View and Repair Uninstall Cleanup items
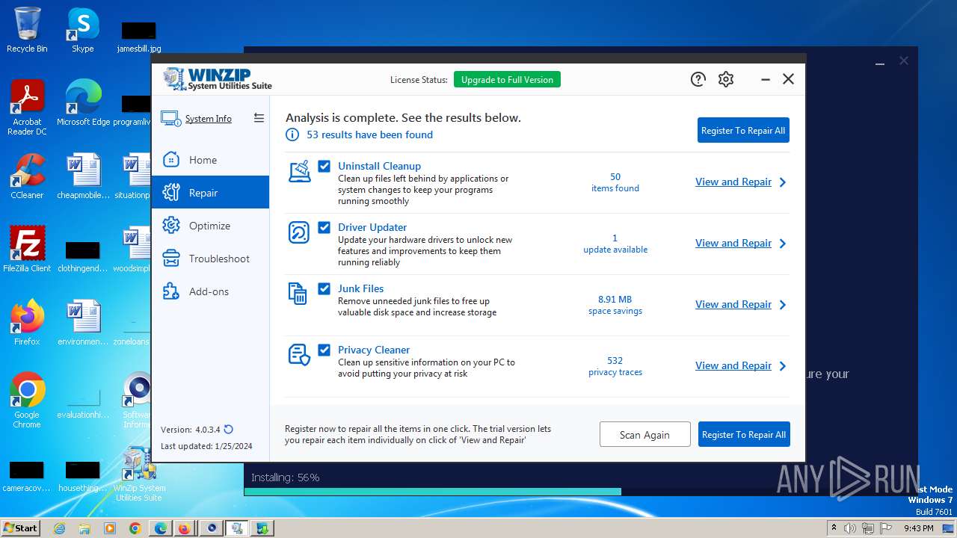The height and width of the screenshot is (538, 957). pyautogui.click(x=733, y=182)
